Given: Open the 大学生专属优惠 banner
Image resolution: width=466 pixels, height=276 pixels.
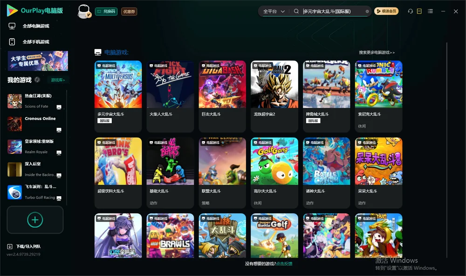Looking at the screenshot, I should point(38,61).
